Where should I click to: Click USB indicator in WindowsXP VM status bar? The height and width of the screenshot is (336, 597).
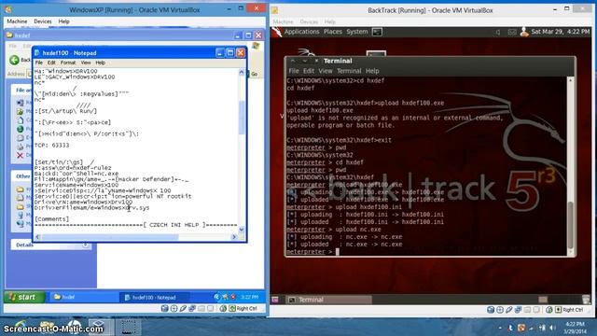(183, 308)
